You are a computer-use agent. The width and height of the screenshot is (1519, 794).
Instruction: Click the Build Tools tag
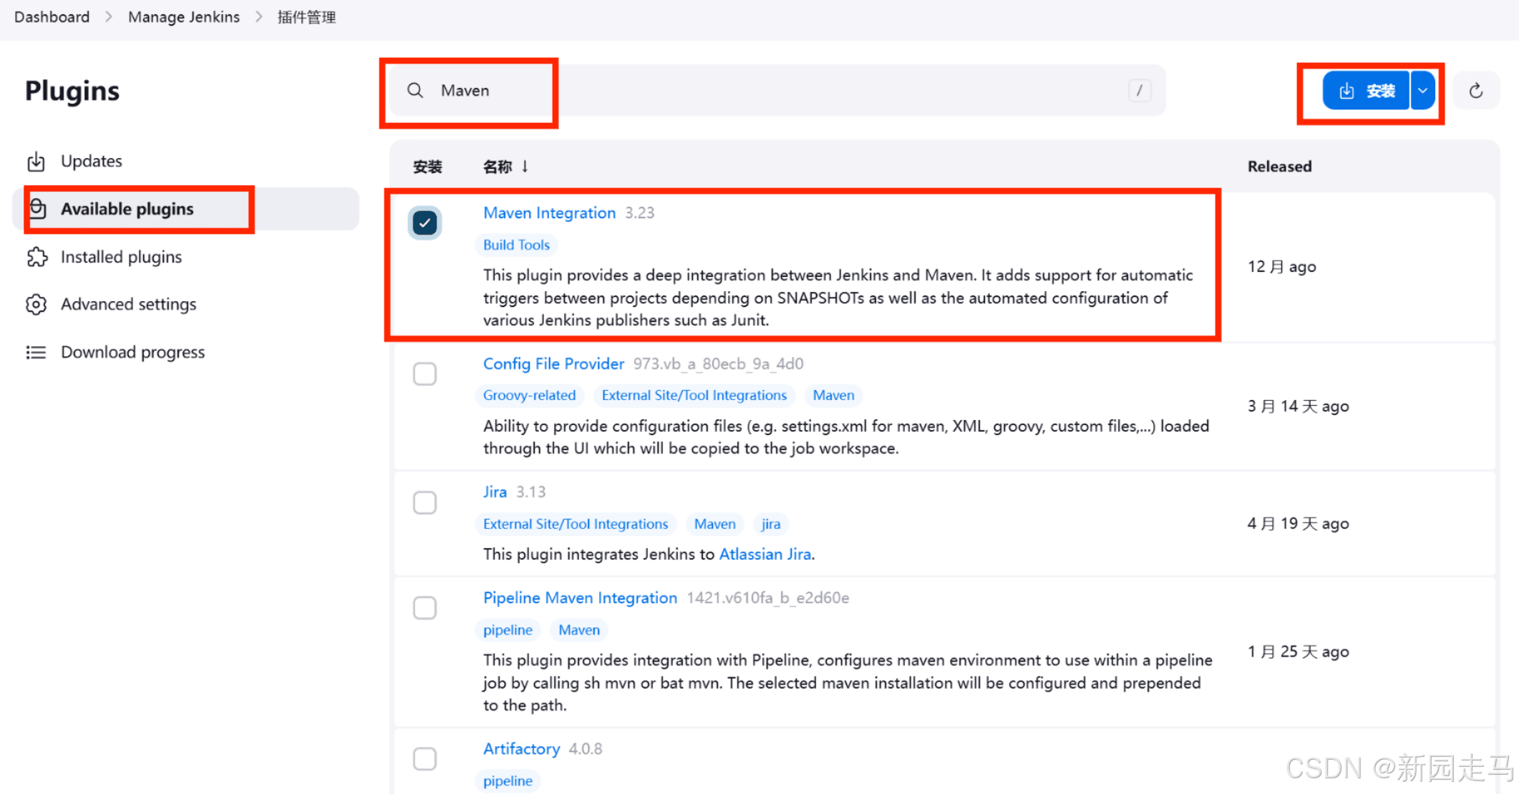pos(516,245)
